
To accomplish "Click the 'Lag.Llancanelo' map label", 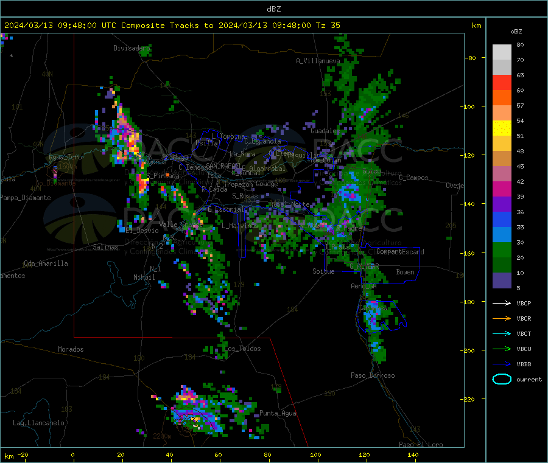I will point(38,423).
